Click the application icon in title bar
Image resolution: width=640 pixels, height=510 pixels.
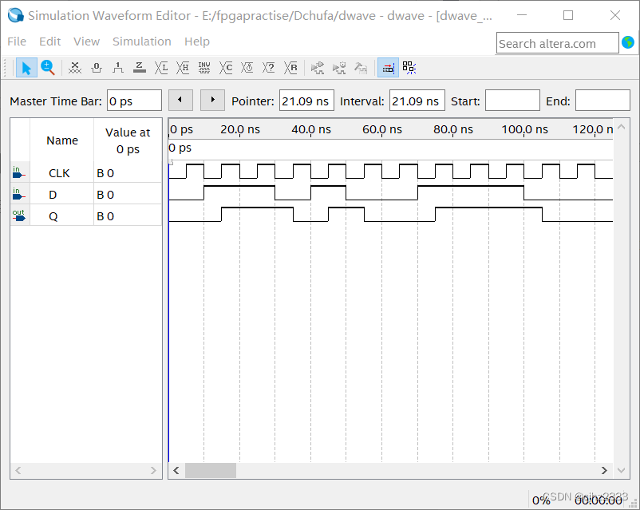click(15, 15)
